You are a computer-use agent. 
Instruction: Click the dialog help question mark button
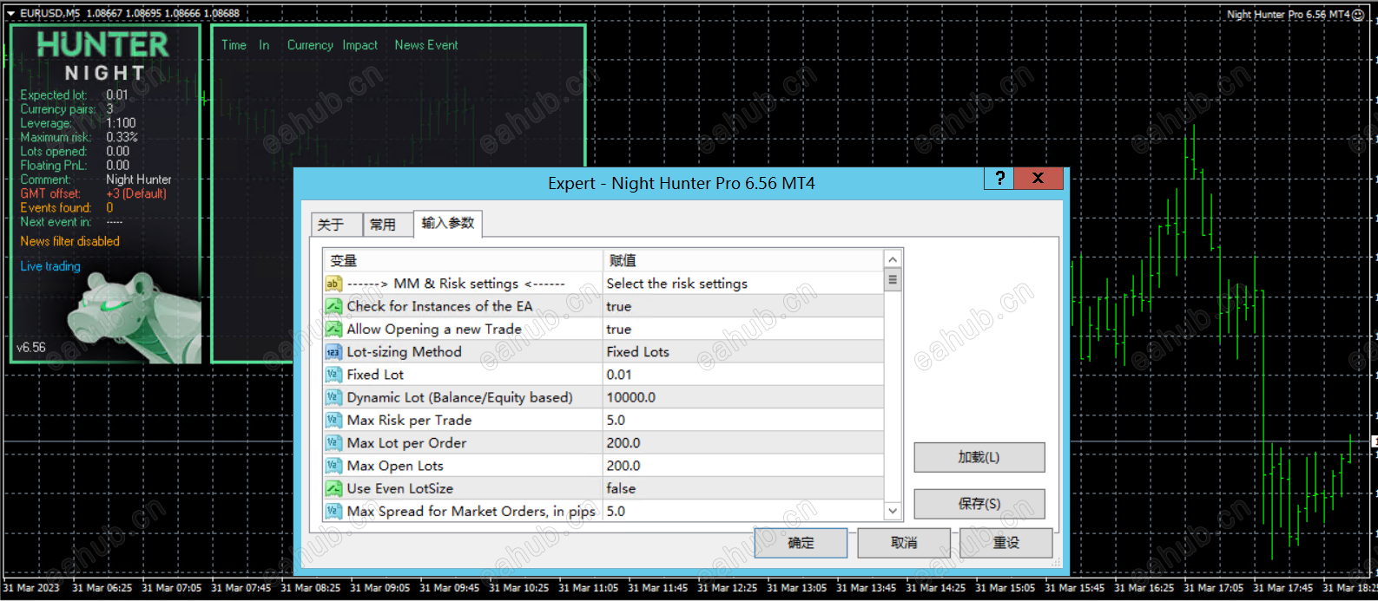(x=999, y=178)
